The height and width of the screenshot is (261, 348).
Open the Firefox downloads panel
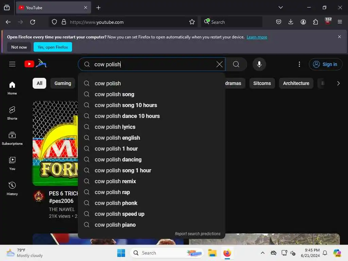pos(291,22)
